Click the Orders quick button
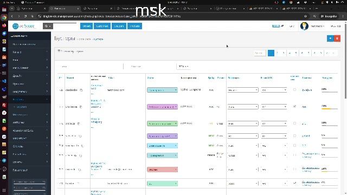This screenshot has height=195, width=347. pos(86,26)
